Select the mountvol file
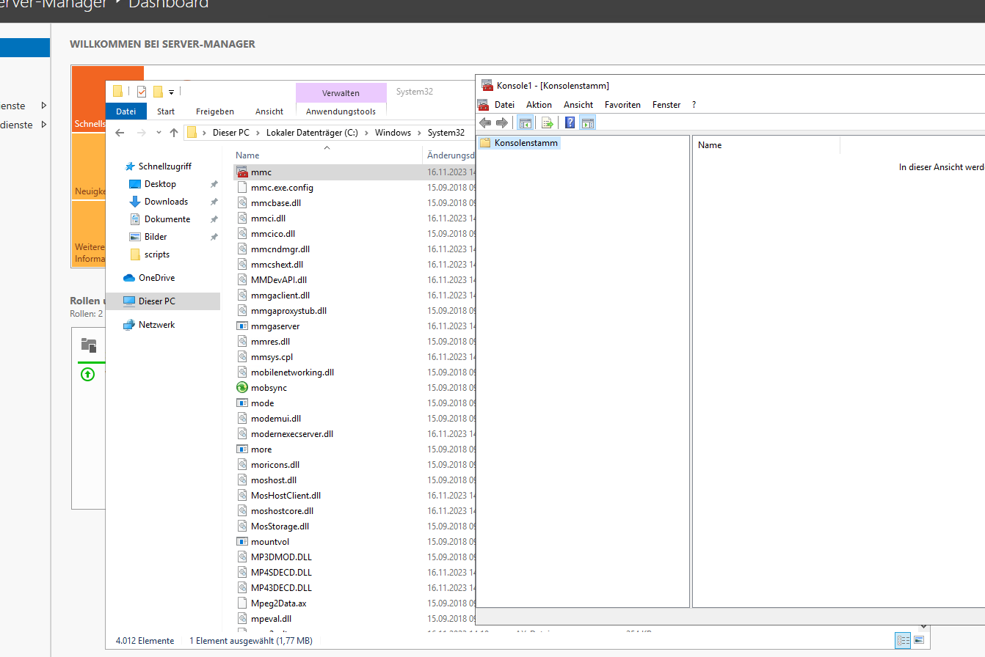This screenshot has width=985, height=657. 270,542
